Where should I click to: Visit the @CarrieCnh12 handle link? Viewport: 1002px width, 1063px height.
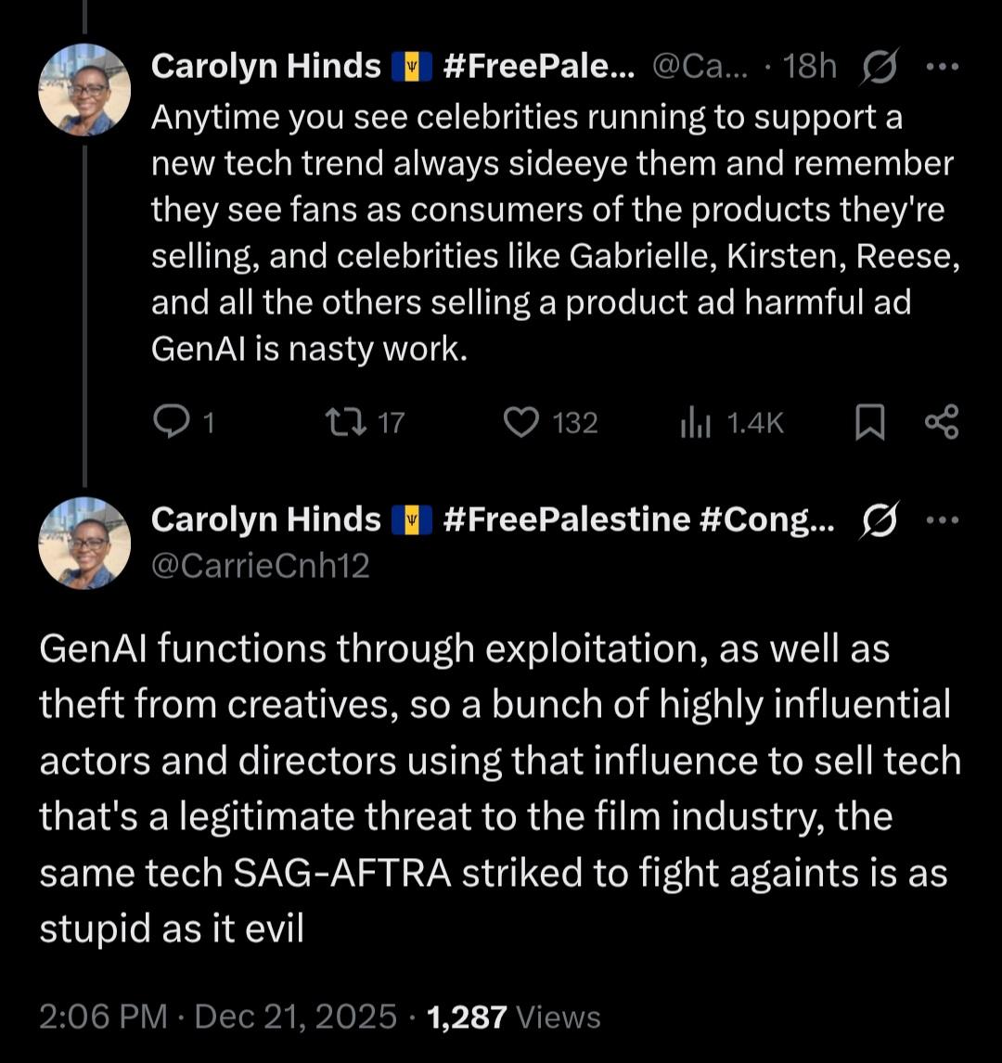click(260, 565)
